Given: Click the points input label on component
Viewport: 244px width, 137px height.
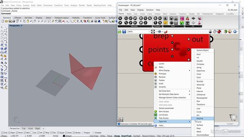Looking at the screenshot, I should click(x=159, y=50).
